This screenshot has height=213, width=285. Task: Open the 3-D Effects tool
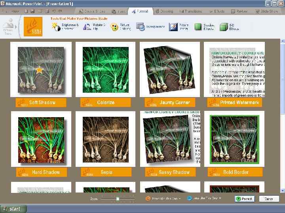coord(229,27)
